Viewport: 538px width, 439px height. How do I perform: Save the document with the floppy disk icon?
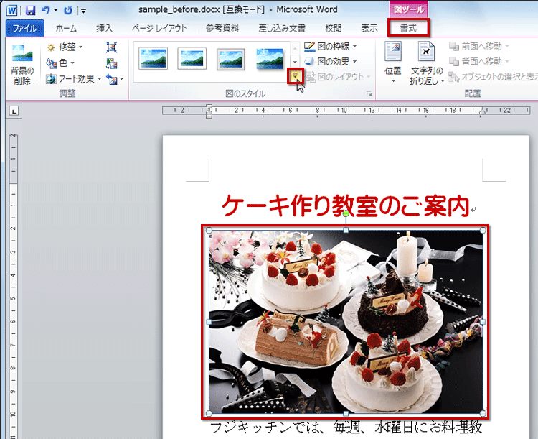coord(30,10)
